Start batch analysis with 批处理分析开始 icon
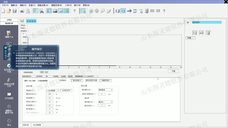228x128 pixels. click(9, 68)
